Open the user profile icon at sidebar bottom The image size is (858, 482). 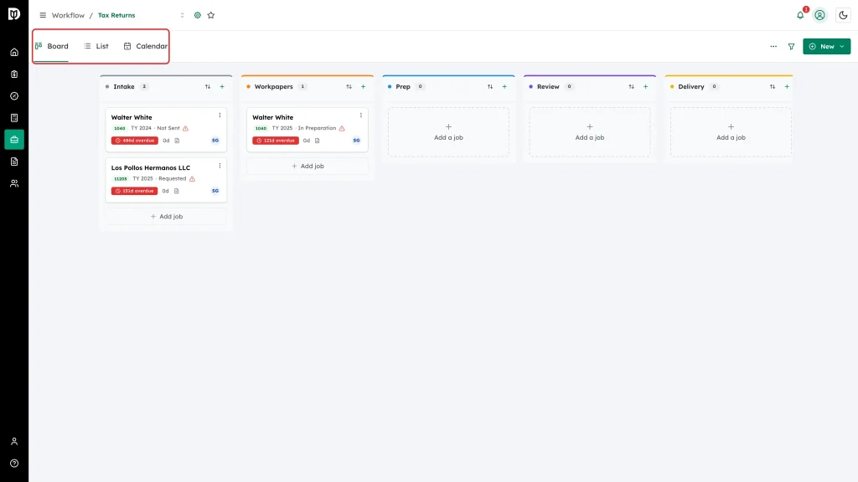tap(14, 442)
